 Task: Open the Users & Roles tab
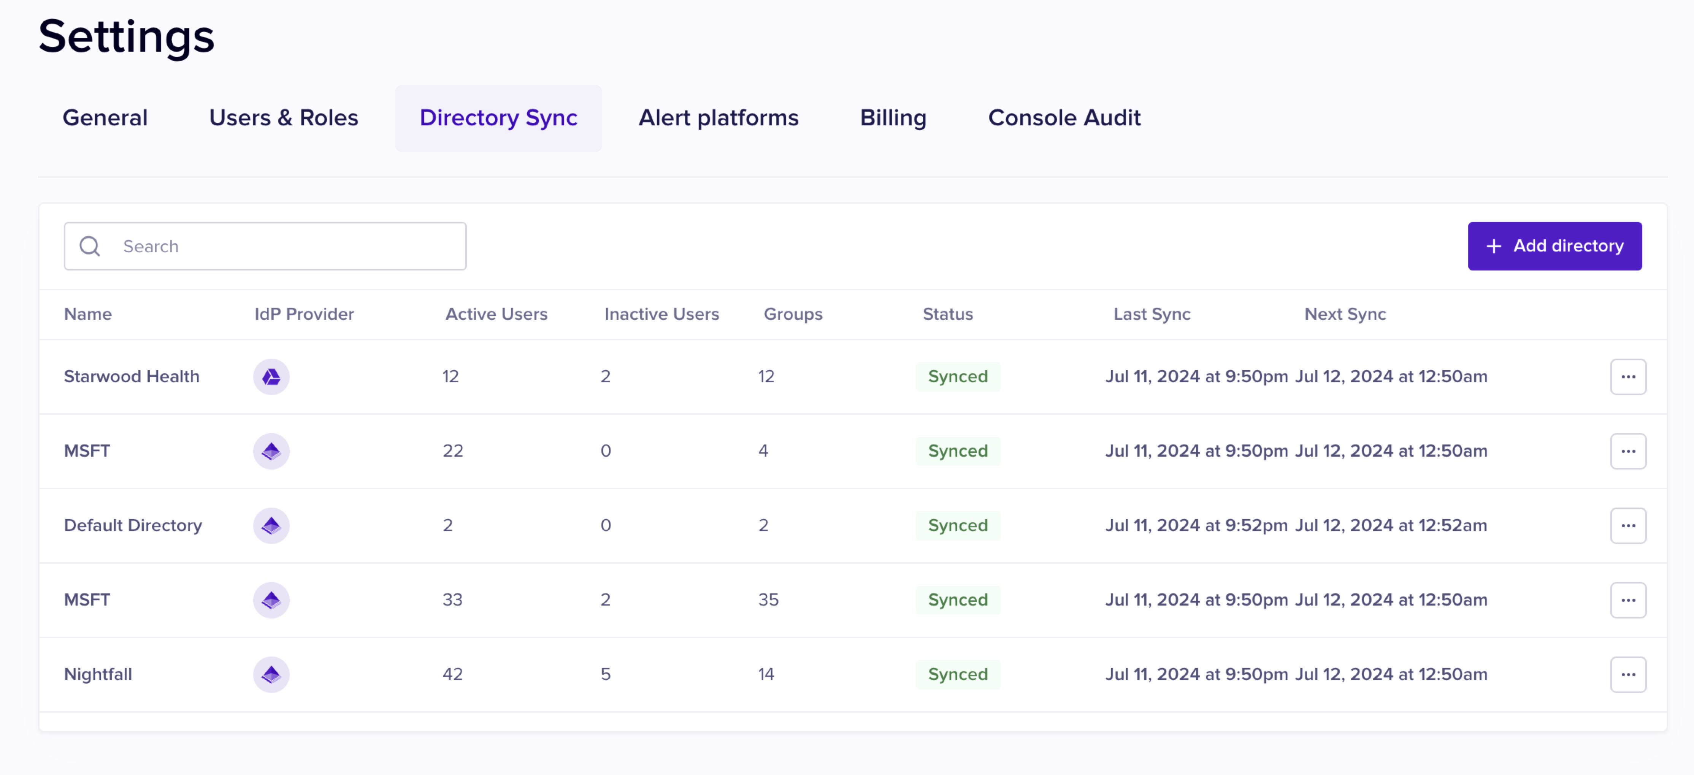click(284, 118)
